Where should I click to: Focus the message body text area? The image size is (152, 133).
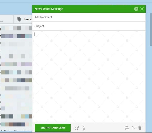89,77
